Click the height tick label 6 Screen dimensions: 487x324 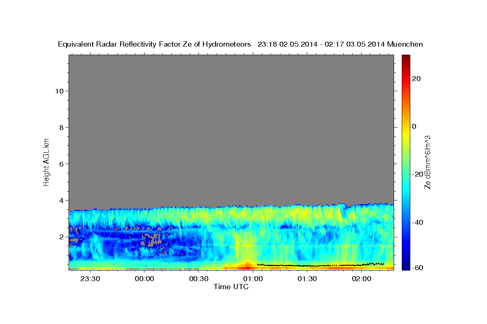pyautogui.click(x=61, y=164)
